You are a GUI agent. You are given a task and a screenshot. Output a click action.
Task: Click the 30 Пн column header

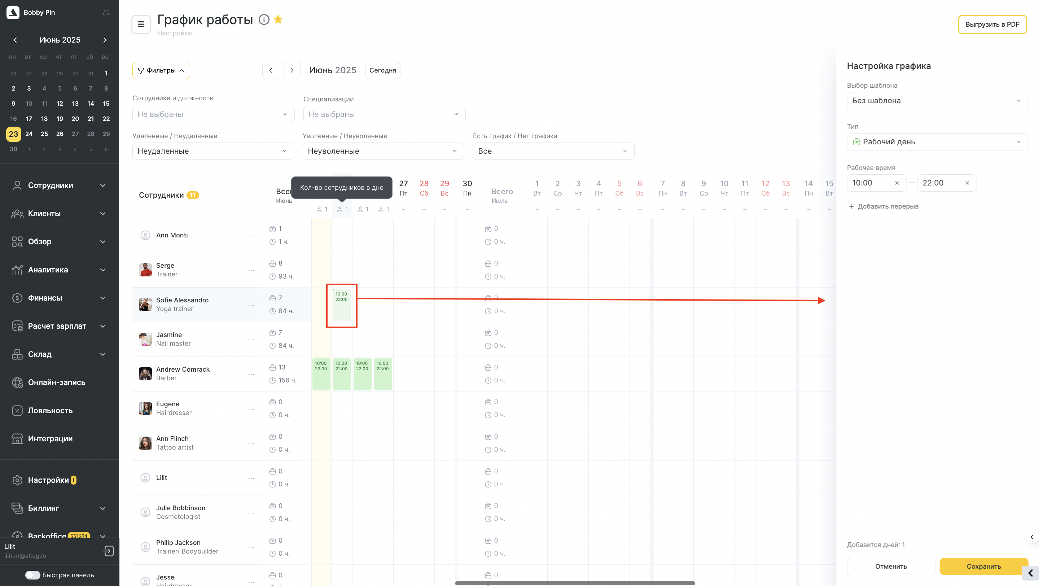tap(467, 188)
